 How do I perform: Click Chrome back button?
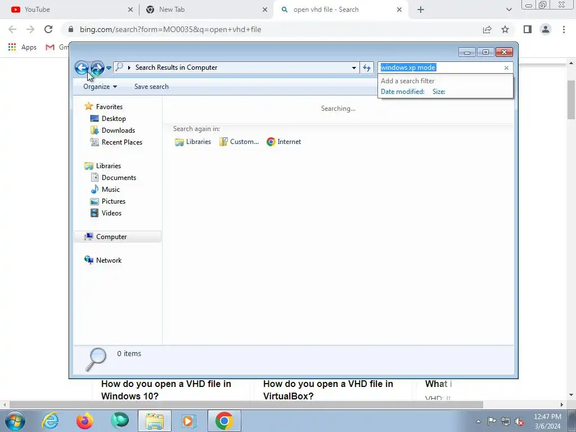pyautogui.click(x=12, y=29)
